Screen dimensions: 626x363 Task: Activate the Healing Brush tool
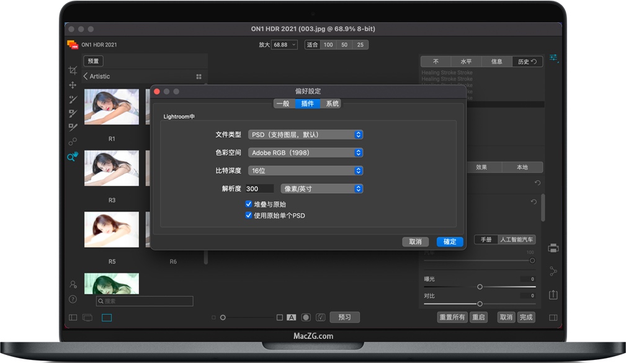click(73, 101)
